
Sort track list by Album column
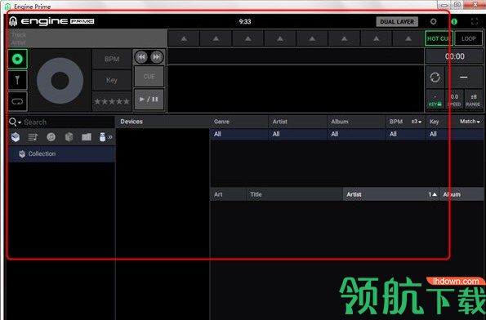(x=461, y=194)
